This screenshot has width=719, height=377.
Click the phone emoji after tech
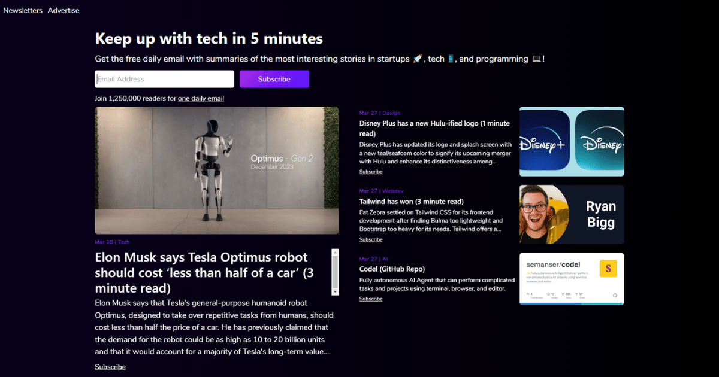(451, 59)
